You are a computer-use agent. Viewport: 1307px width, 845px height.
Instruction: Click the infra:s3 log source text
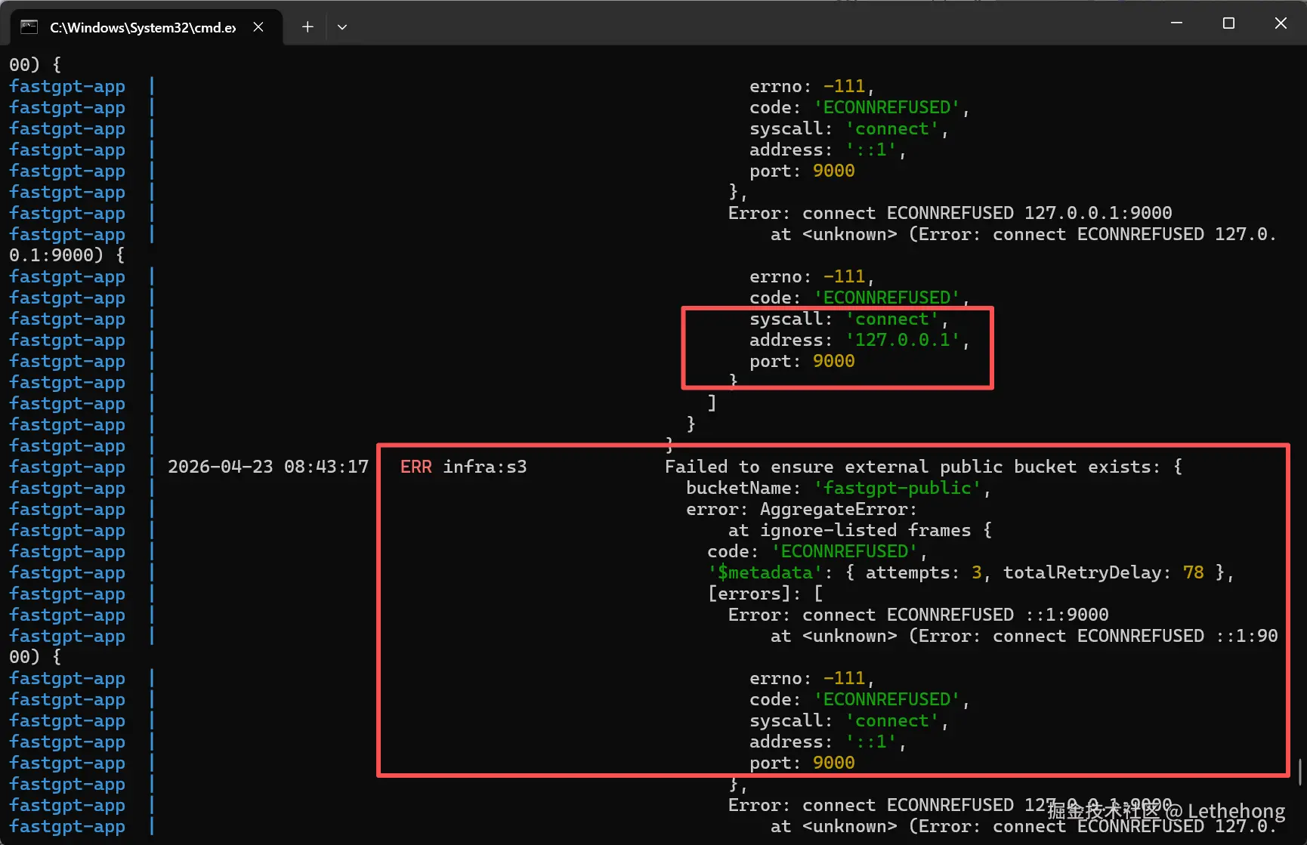(x=485, y=467)
